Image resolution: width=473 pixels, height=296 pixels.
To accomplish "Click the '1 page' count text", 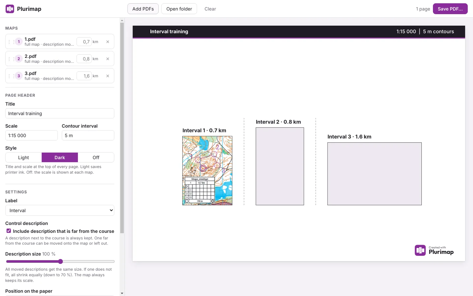I will pyautogui.click(x=423, y=9).
